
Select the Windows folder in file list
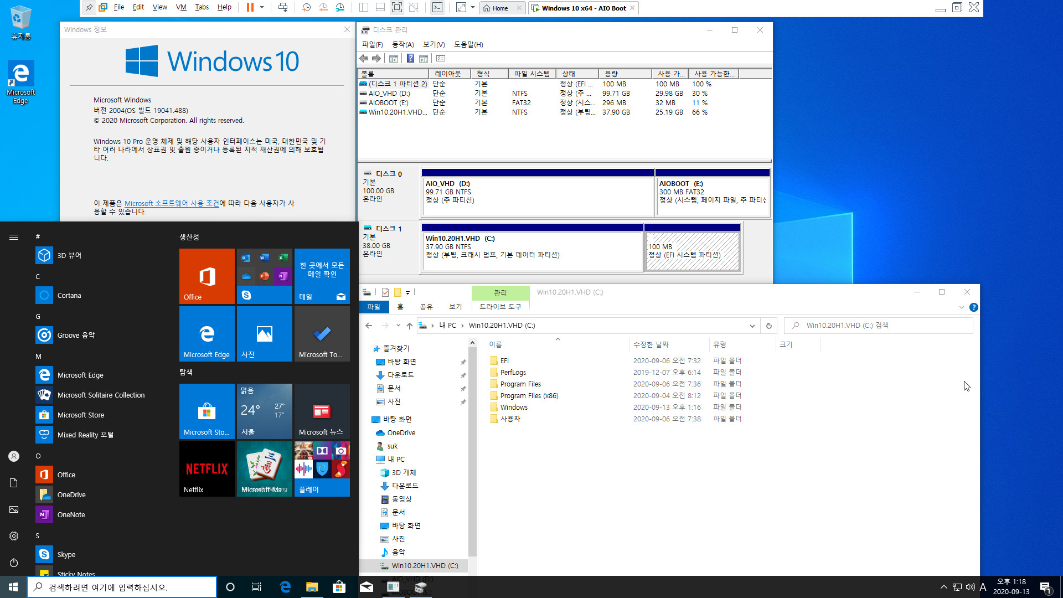[x=514, y=407]
